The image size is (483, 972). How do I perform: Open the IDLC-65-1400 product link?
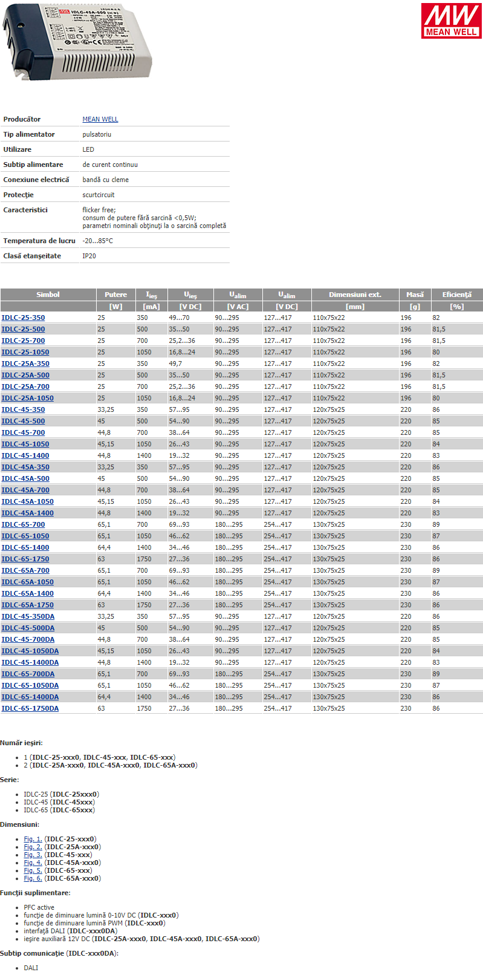pyautogui.click(x=25, y=547)
